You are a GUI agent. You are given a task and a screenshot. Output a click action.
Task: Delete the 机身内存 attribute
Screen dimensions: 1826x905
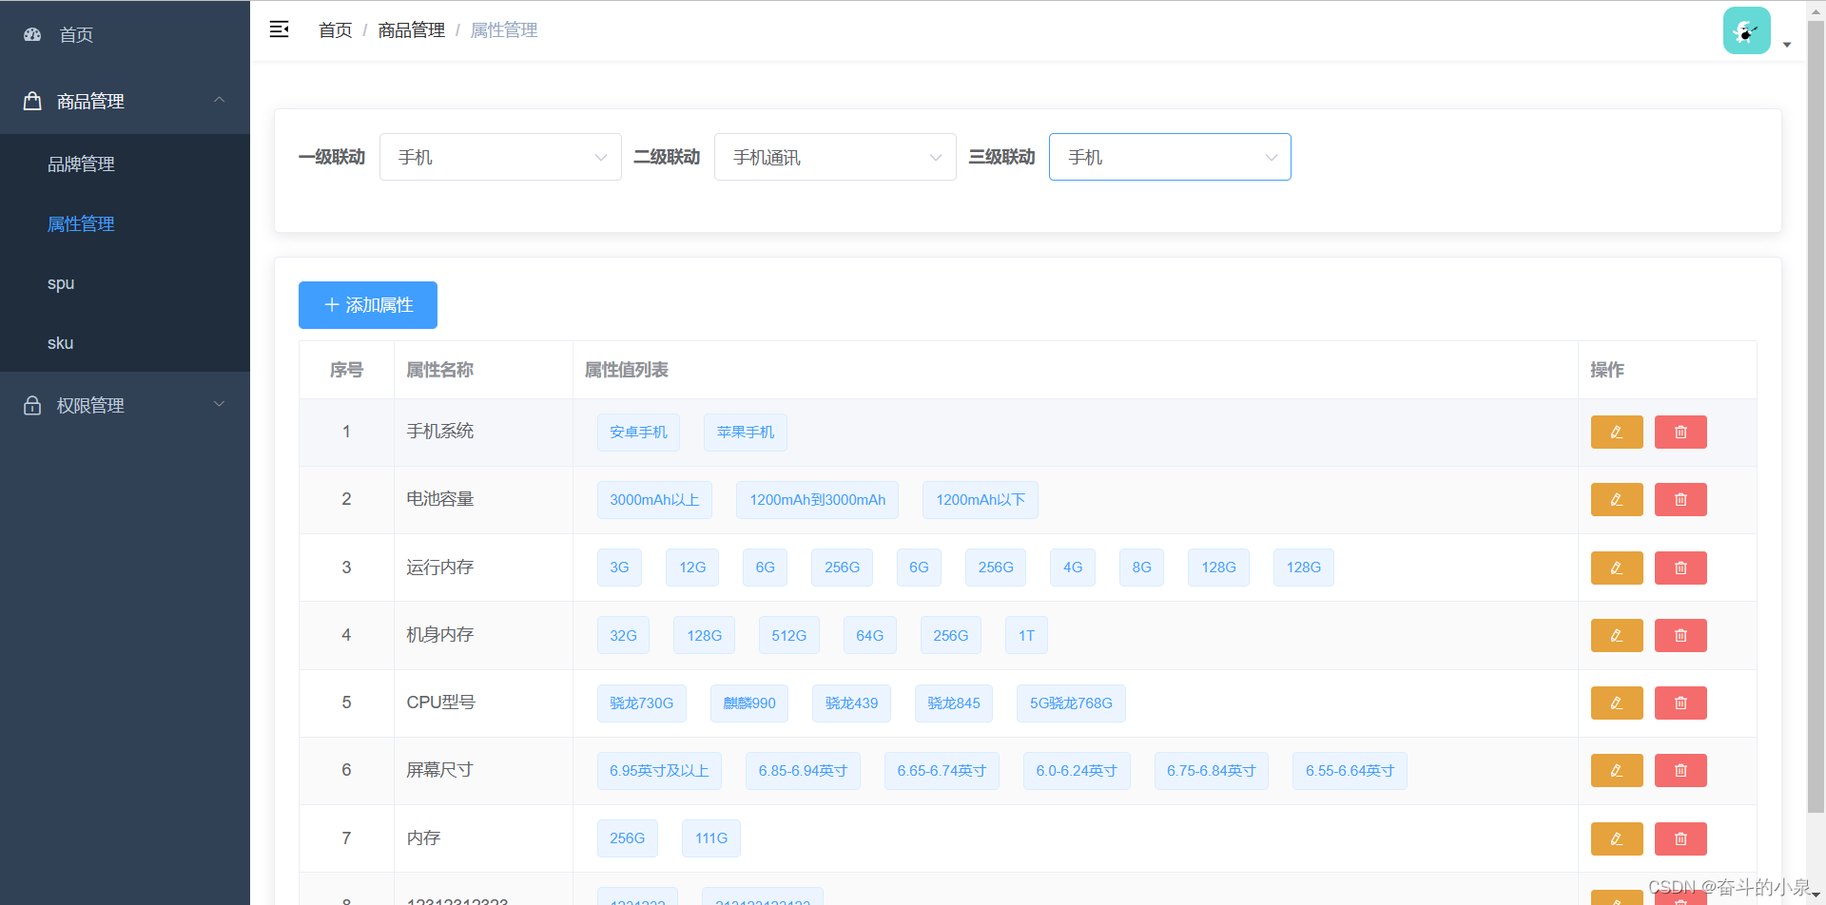pyautogui.click(x=1680, y=636)
